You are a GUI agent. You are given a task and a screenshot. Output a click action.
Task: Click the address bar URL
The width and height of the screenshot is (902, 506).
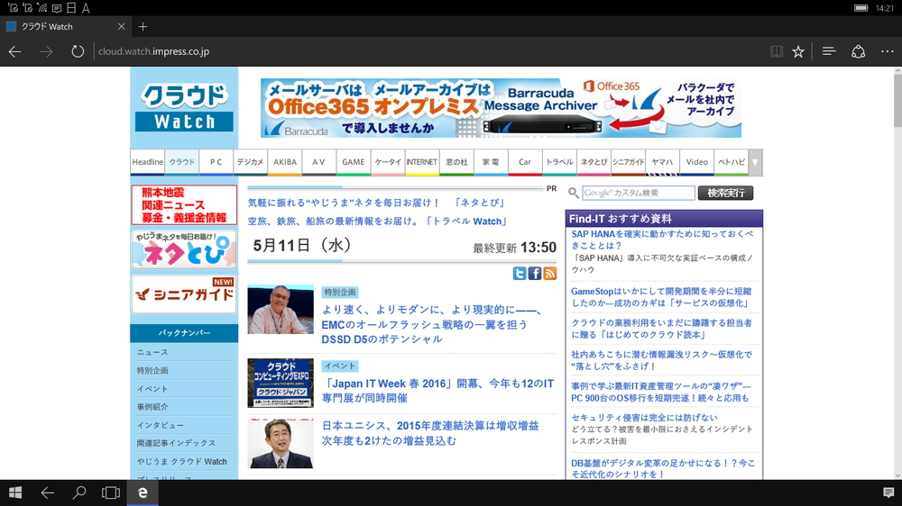[x=153, y=51]
